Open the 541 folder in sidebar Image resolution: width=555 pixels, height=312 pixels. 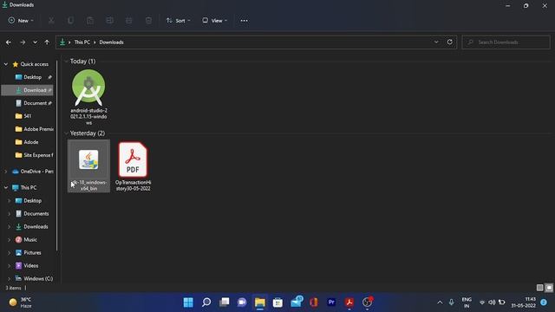coord(28,116)
